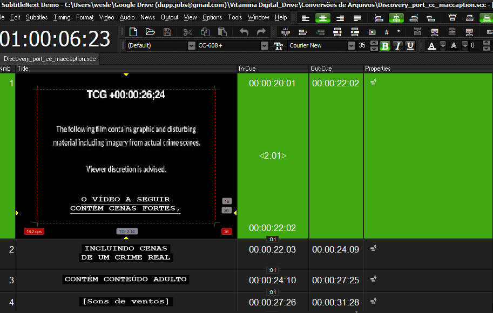Viewport: 493px width, 313px height.
Task: Click the text color A icon
Action: click(432, 46)
